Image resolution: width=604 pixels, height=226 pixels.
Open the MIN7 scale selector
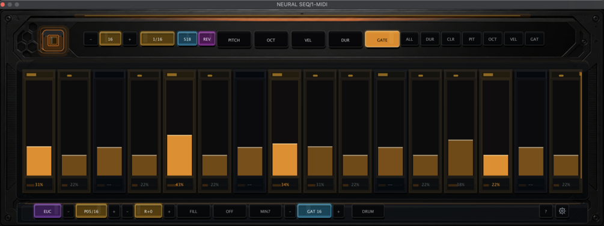(x=265, y=211)
